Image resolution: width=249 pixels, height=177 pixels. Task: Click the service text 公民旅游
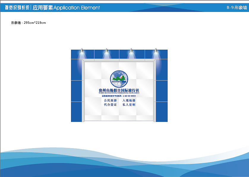click(110, 100)
